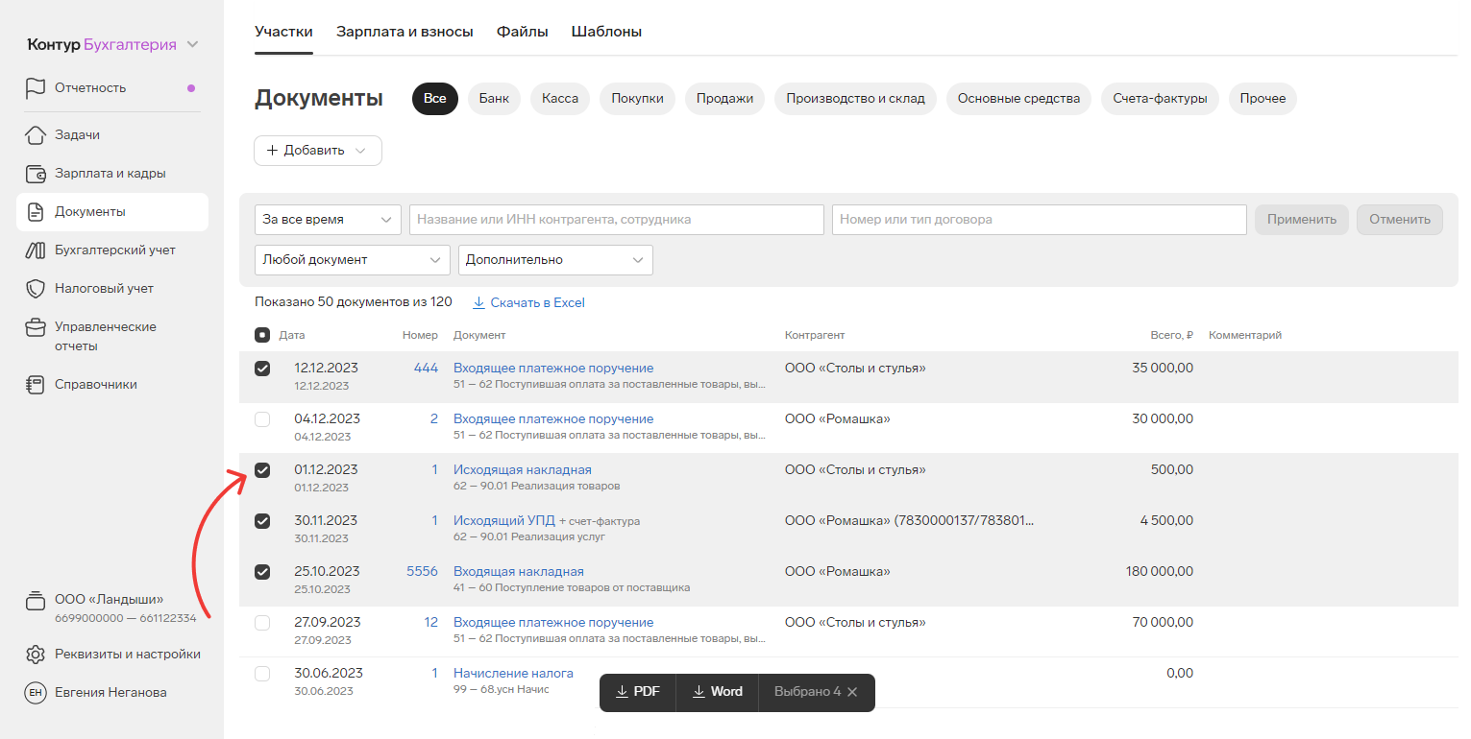Click the Документы page icon in sidebar
Viewport: 1471px width, 739px height.
[x=36, y=212]
